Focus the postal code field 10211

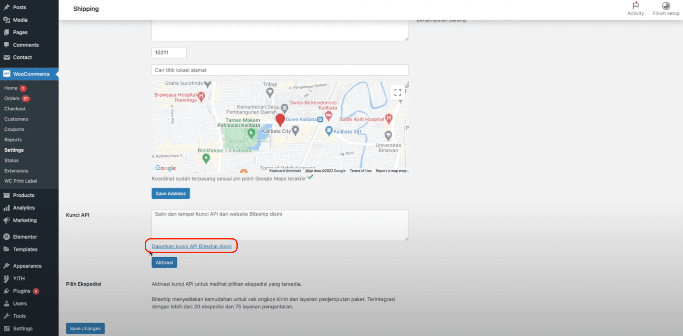click(169, 52)
